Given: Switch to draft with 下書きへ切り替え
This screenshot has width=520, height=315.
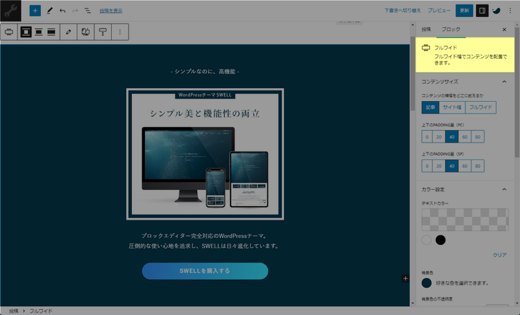Looking at the screenshot, I should pyautogui.click(x=402, y=10).
